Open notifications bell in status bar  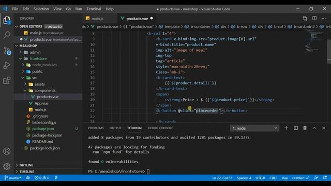[325, 178]
